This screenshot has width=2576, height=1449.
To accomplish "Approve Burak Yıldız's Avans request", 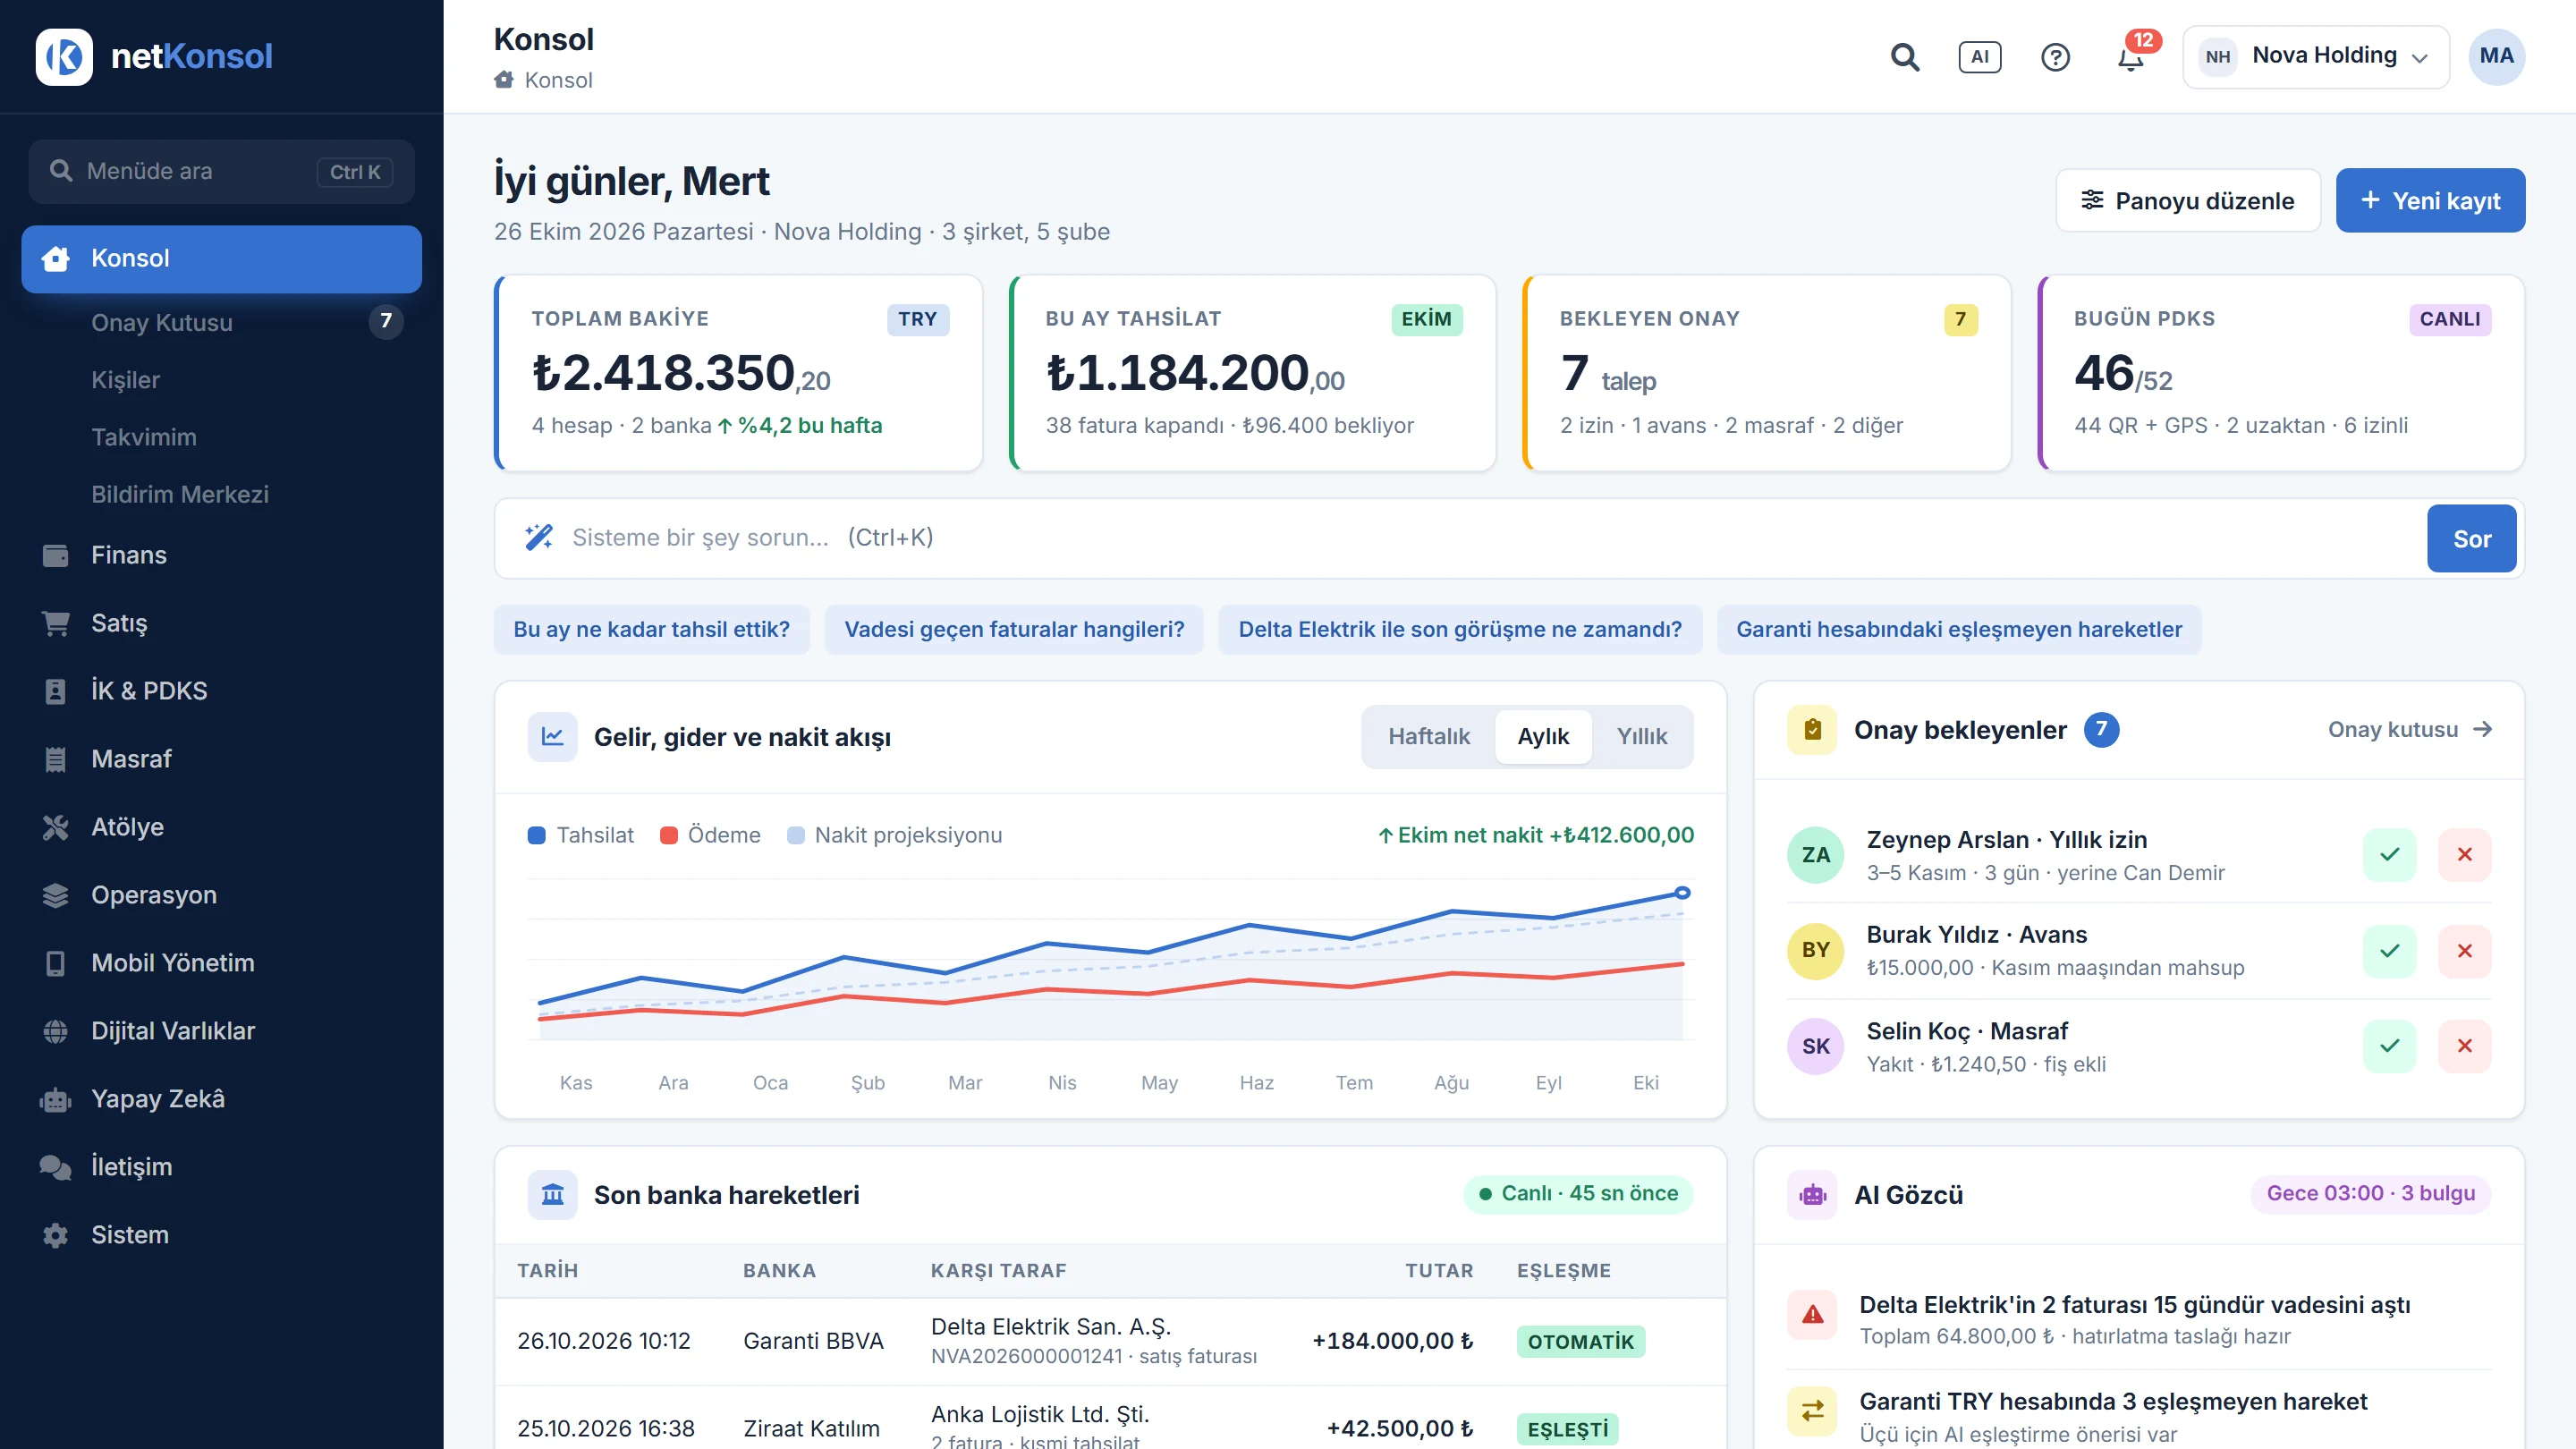I will [x=2389, y=950].
